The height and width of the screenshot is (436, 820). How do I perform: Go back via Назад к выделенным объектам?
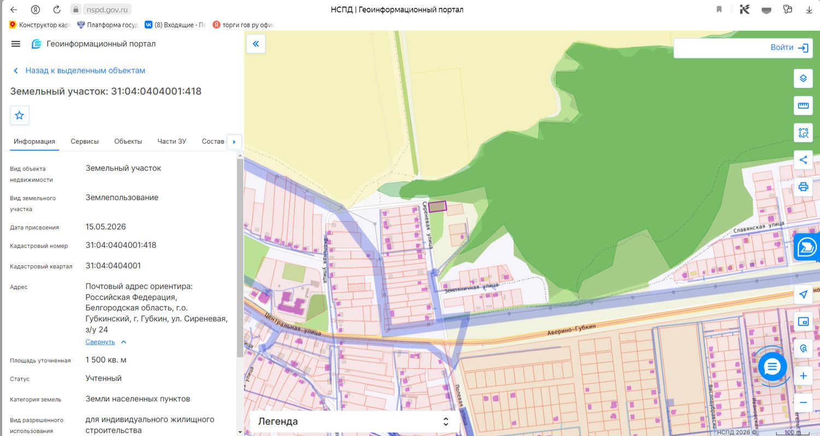coord(79,70)
